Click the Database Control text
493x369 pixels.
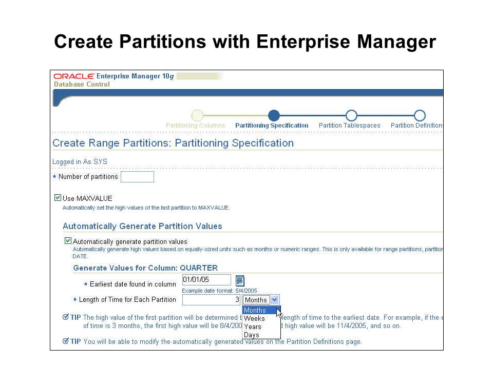coord(82,85)
